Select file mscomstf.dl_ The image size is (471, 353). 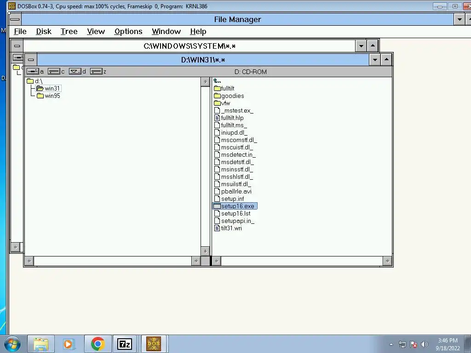click(235, 140)
